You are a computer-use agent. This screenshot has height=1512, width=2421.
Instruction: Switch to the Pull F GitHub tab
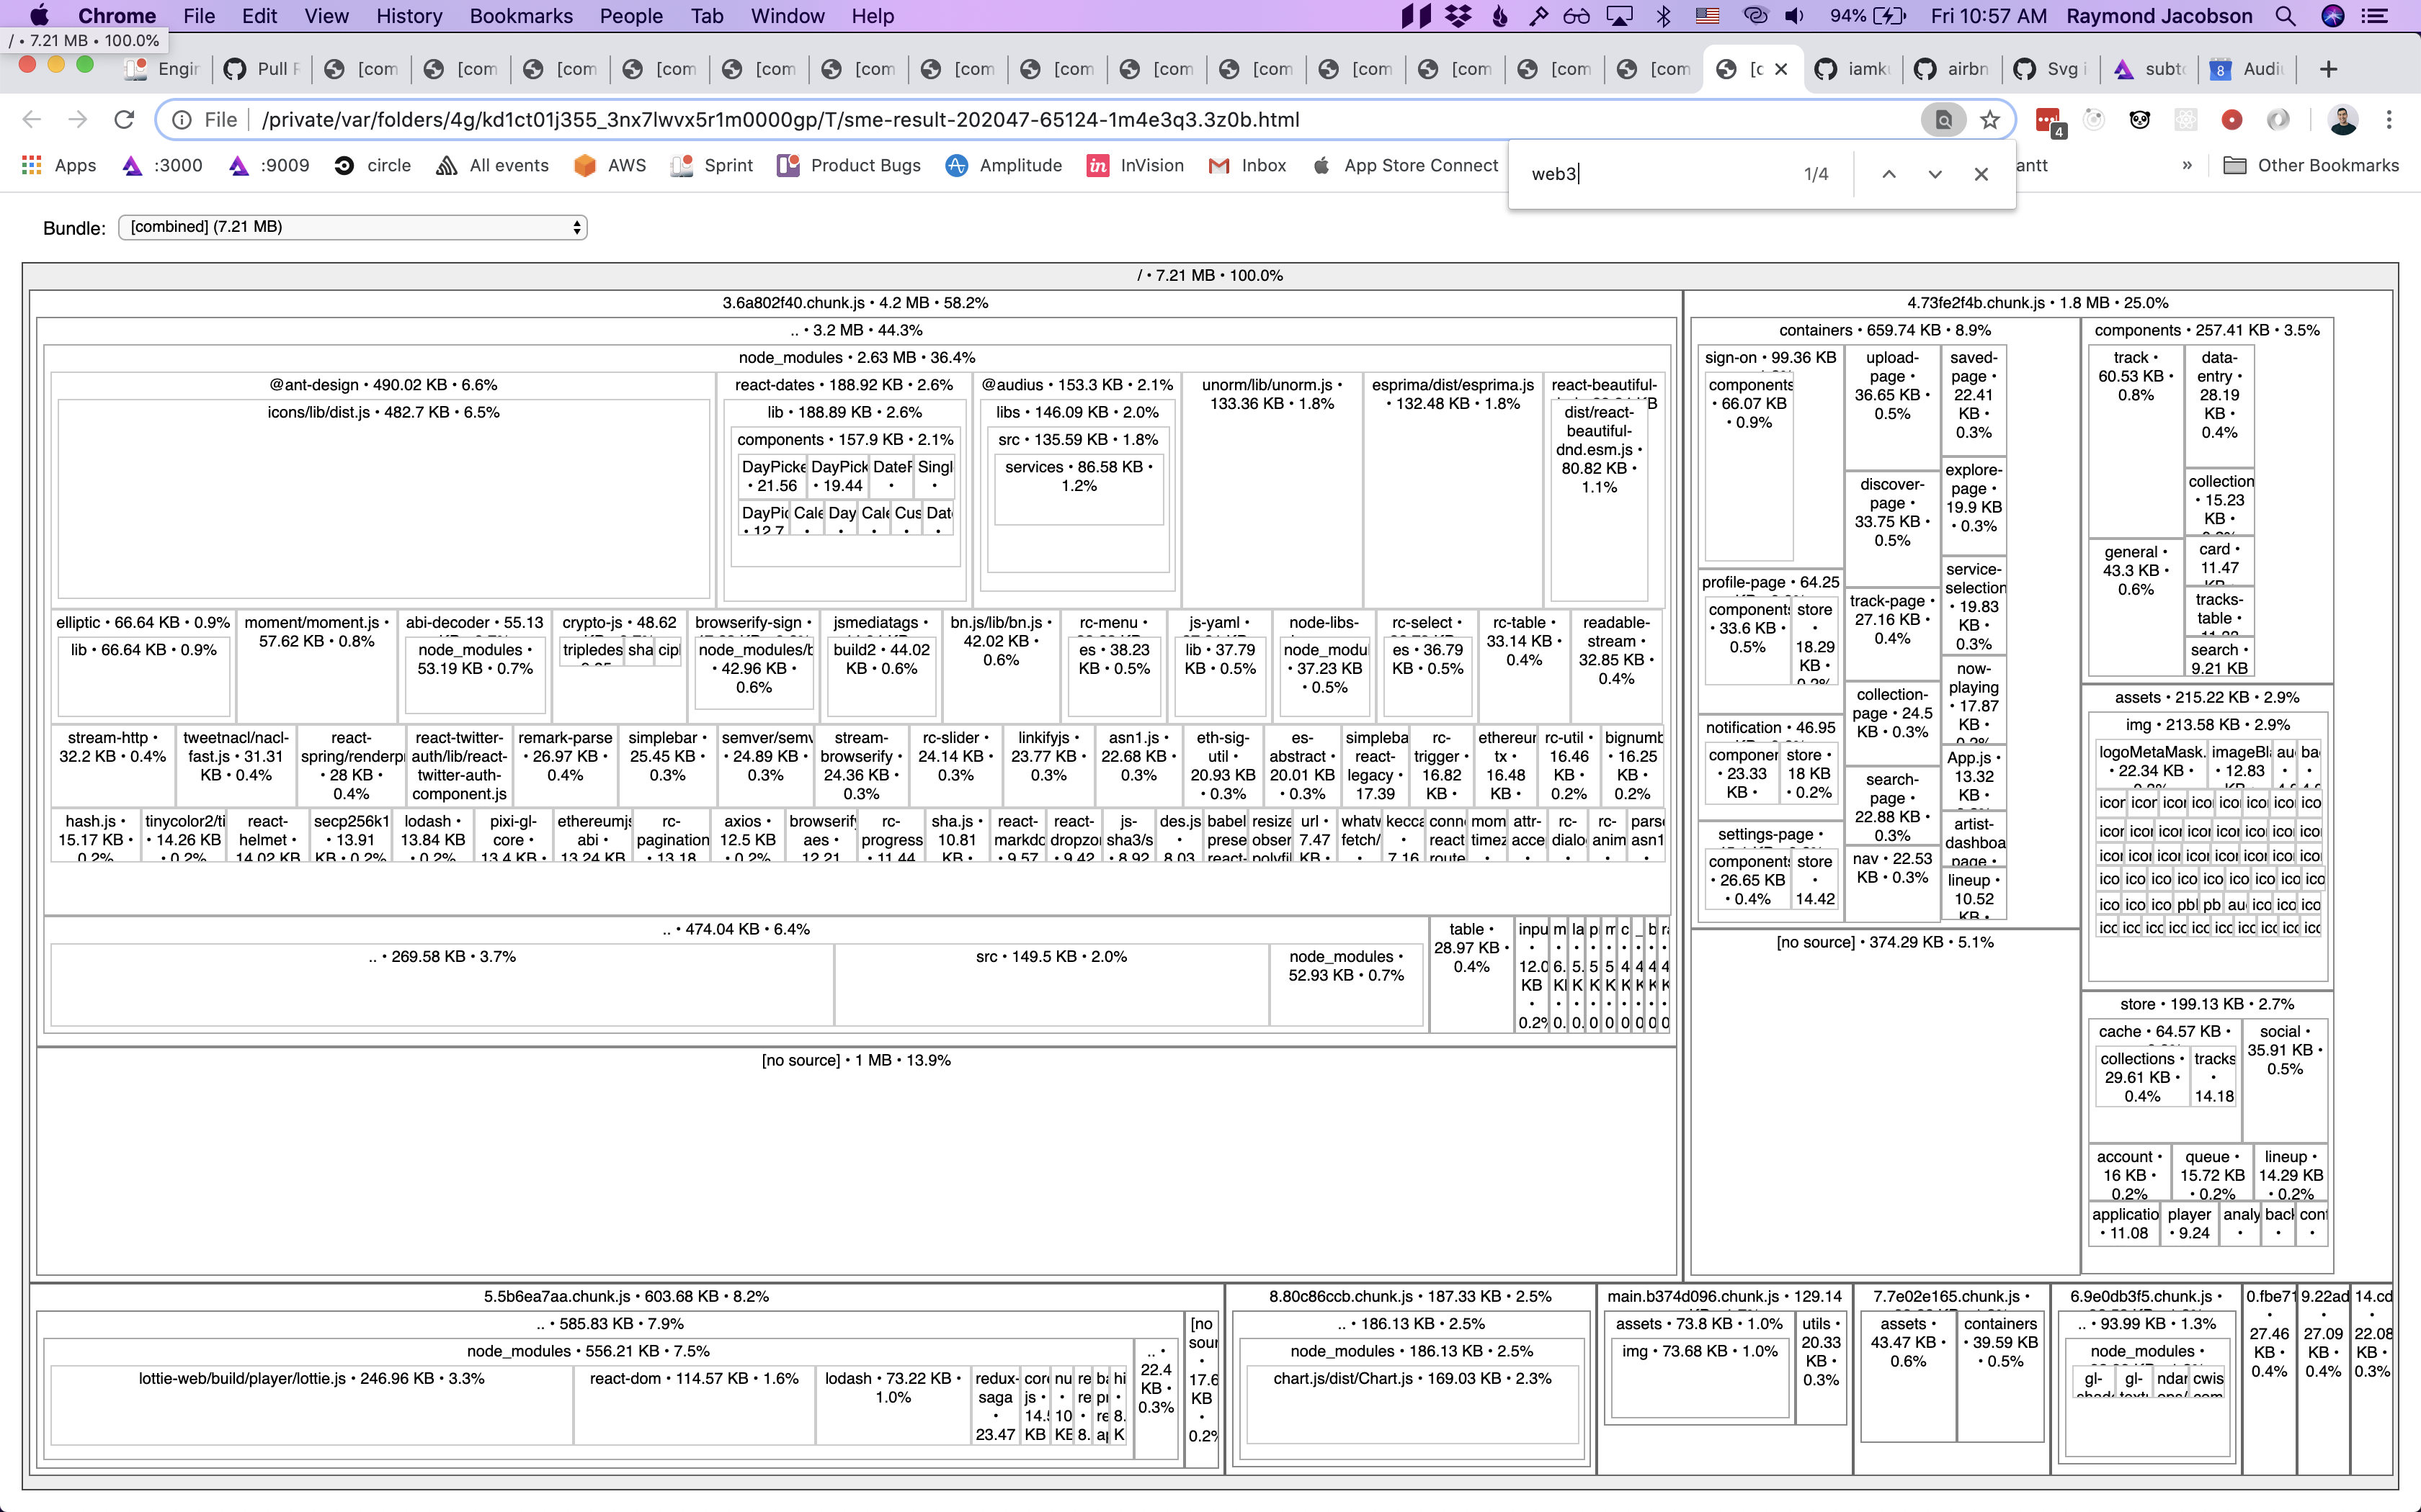263,69
